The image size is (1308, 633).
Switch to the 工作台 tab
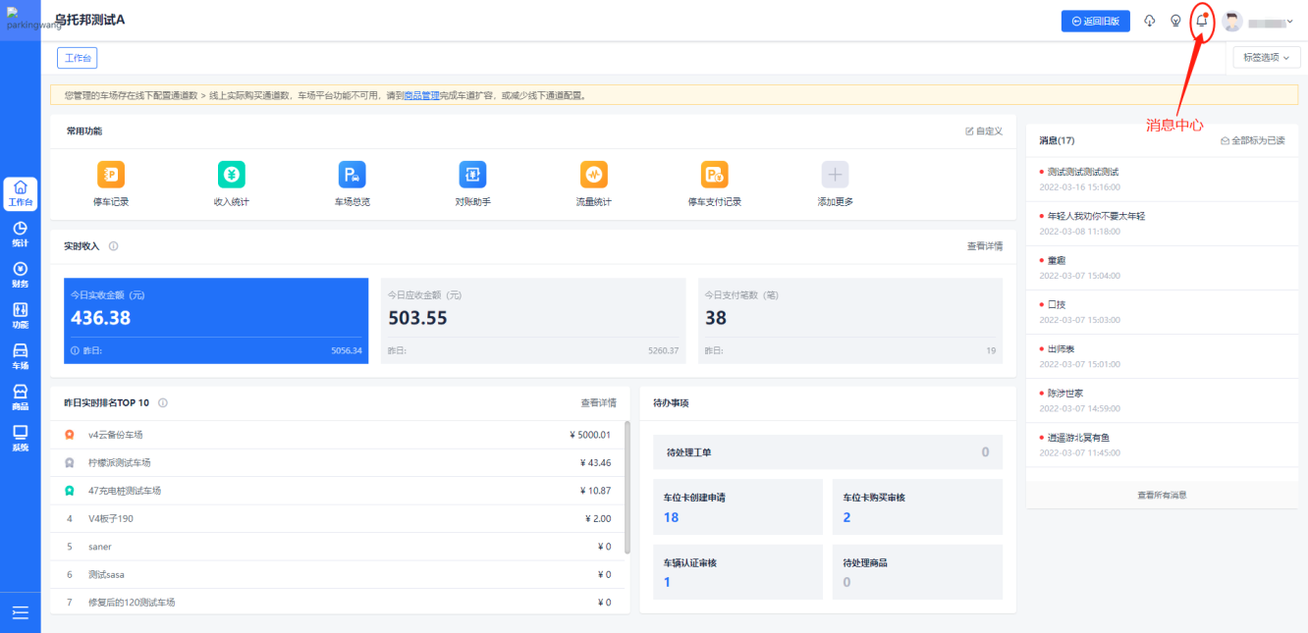(77, 58)
